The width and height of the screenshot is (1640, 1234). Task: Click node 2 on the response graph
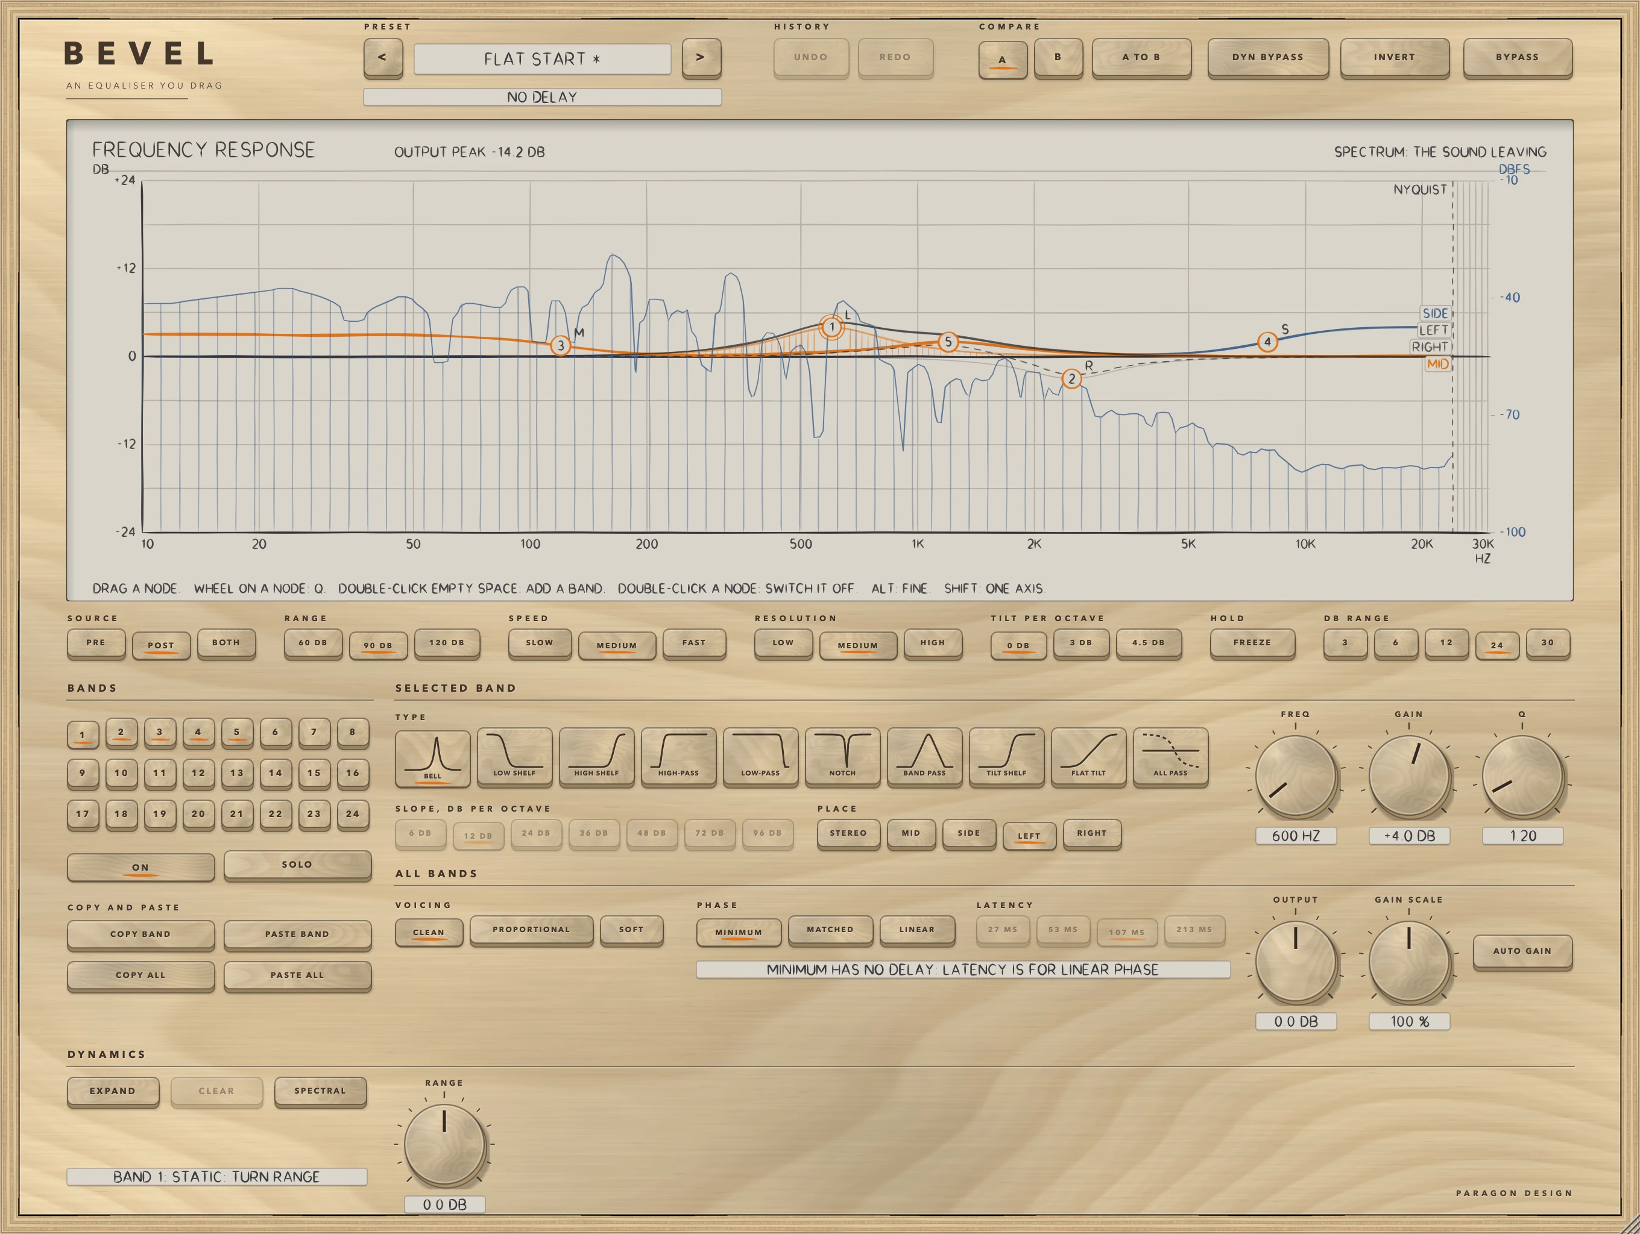click(x=1071, y=378)
